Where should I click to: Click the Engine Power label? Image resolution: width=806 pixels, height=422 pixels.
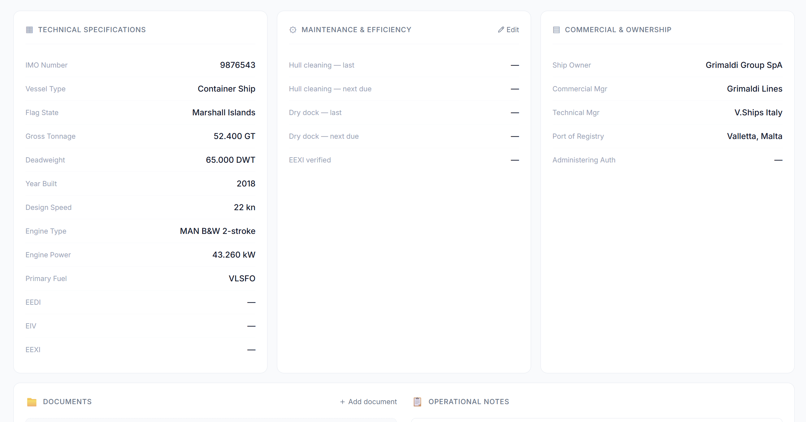[x=48, y=255]
